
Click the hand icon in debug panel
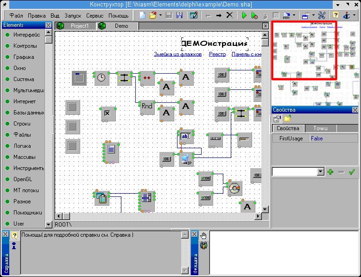(x=203, y=235)
